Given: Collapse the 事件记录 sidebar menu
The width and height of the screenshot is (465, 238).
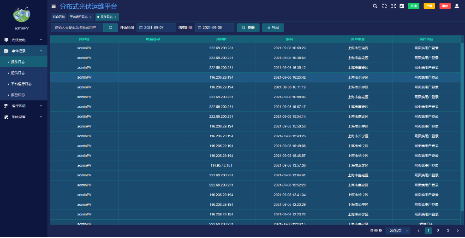Looking at the screenshot, I should pyautogui.click(x=23, y=51).
